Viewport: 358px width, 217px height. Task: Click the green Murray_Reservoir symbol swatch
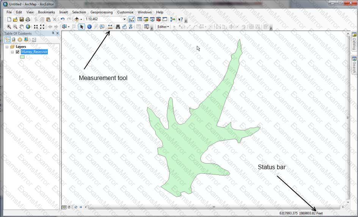coord(22,57)
